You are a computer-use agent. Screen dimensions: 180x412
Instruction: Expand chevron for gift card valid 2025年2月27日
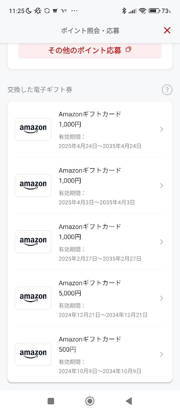[161, 242]
